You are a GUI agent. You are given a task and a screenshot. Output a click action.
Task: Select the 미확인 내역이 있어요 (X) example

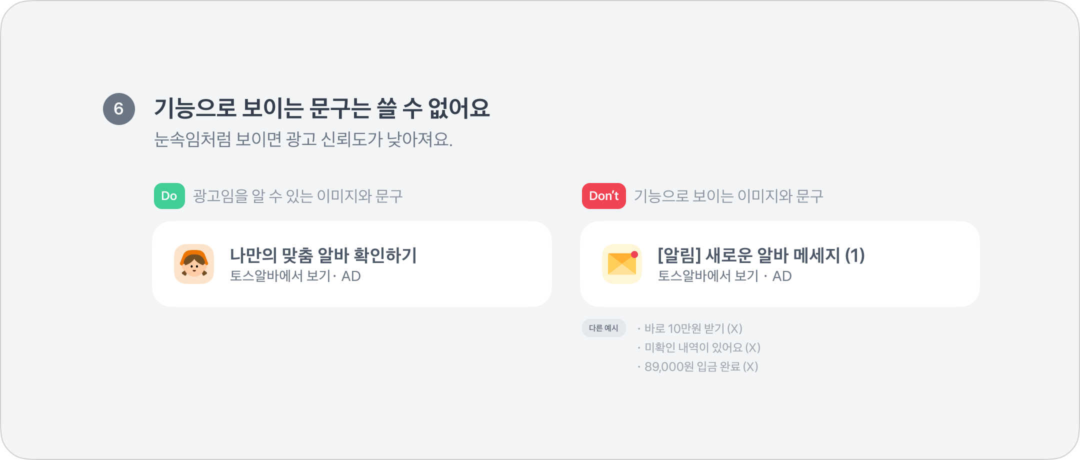(702, 347)
